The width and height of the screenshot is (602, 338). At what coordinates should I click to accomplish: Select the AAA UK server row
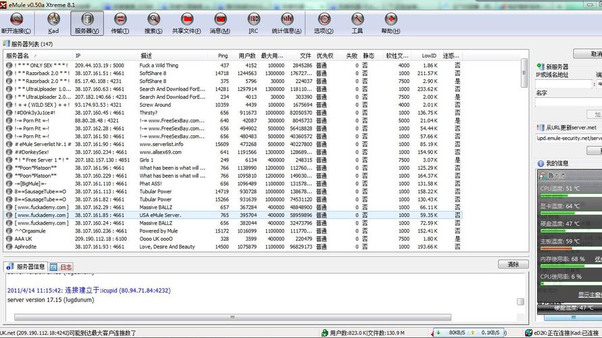[233, 239]
